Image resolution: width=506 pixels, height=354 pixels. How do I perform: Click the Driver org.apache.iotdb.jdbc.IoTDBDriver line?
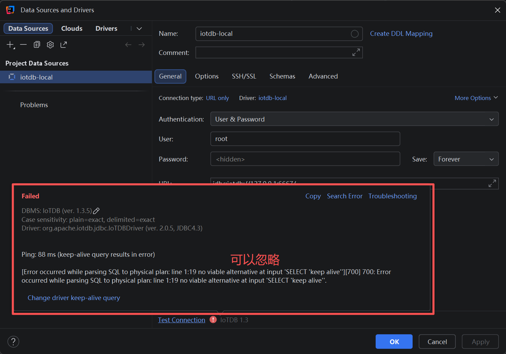coord(112,228)
